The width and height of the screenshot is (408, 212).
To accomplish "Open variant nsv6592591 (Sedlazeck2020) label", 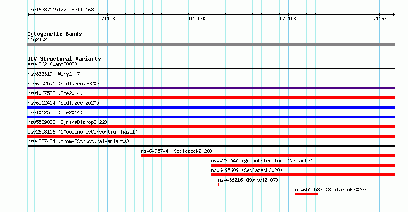I will pos(63,84).
